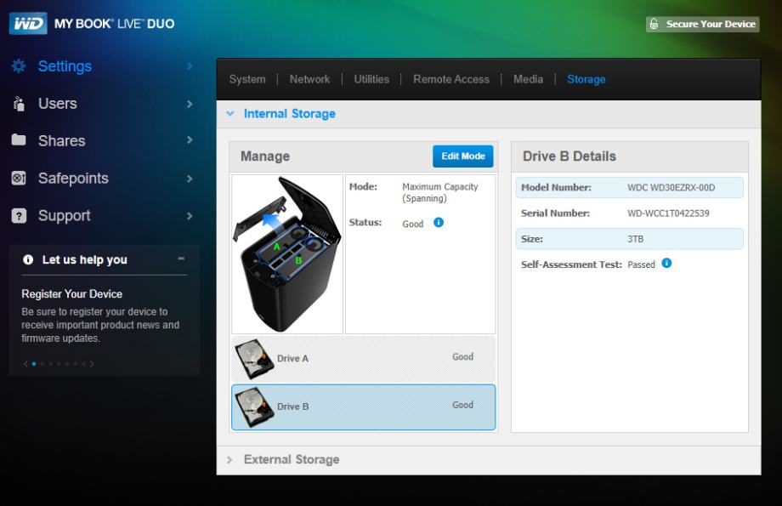Expand the Safepoints menu arrow

coord(189,179)
